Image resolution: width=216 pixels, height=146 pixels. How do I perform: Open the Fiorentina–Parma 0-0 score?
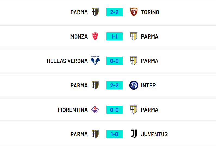click(x=115, y=110)
